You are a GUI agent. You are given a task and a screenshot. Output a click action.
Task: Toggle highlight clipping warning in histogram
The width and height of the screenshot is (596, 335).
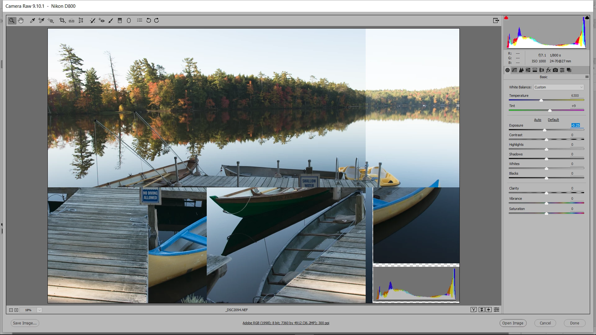click(x=587, y=18)
